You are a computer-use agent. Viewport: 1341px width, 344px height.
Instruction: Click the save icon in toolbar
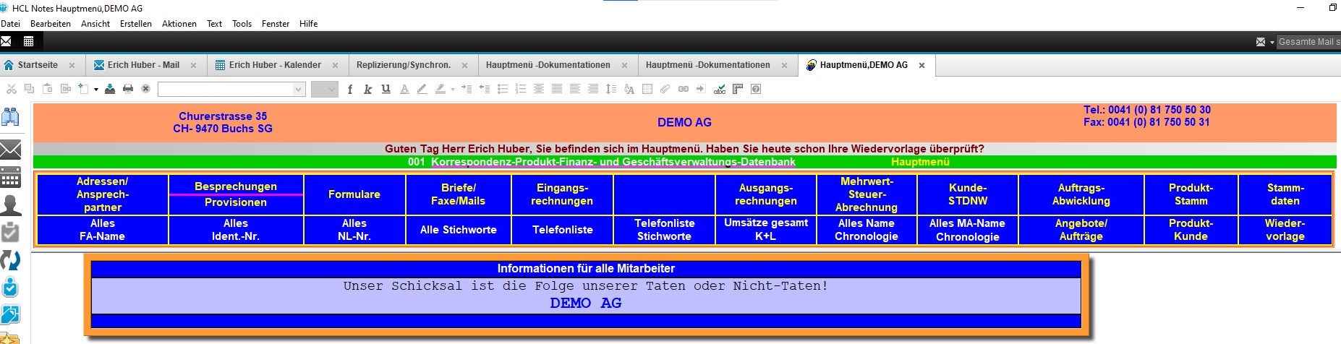(110, 89)
